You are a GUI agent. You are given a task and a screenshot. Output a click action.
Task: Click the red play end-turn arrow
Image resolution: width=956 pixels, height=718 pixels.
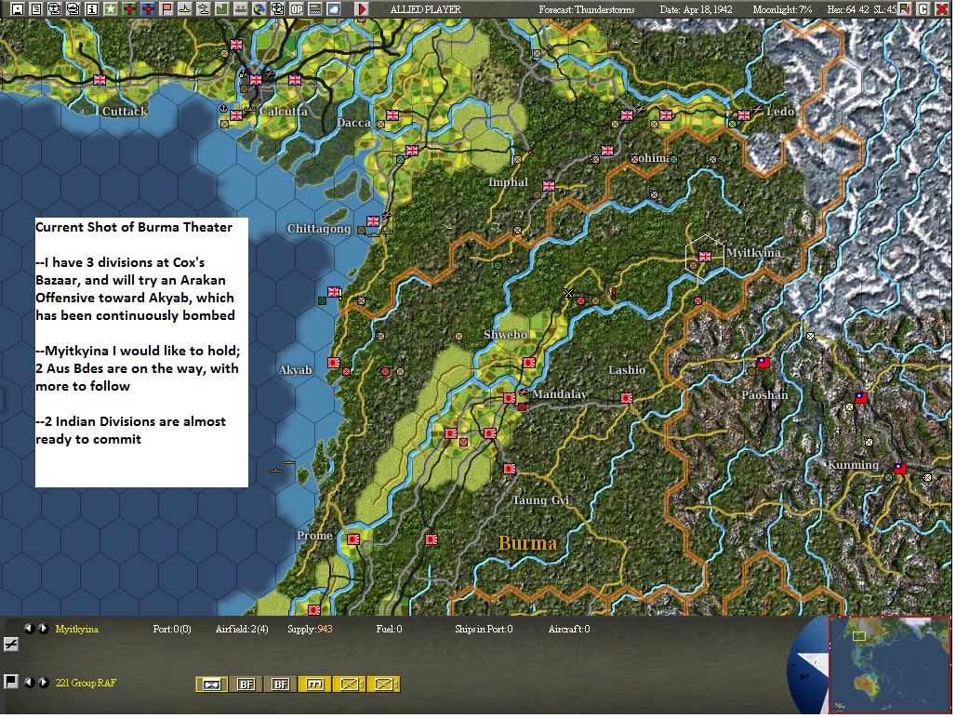point(362,9)
